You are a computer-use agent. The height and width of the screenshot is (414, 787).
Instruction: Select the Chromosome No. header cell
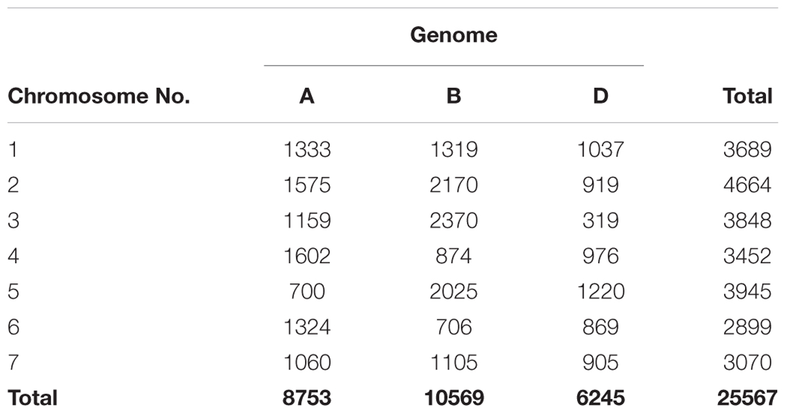[x=99, y=96]
